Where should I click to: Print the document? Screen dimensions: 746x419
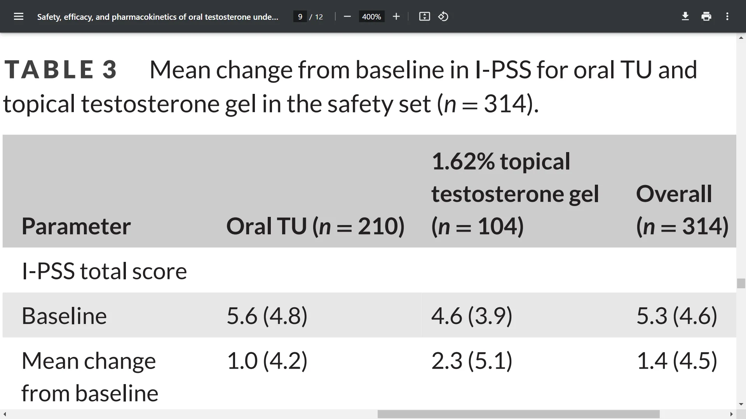click(x=706, y=17)
